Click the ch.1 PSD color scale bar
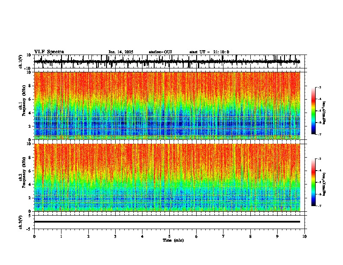The height and width of the screenshot is (265, 343). tap(313, 111)
